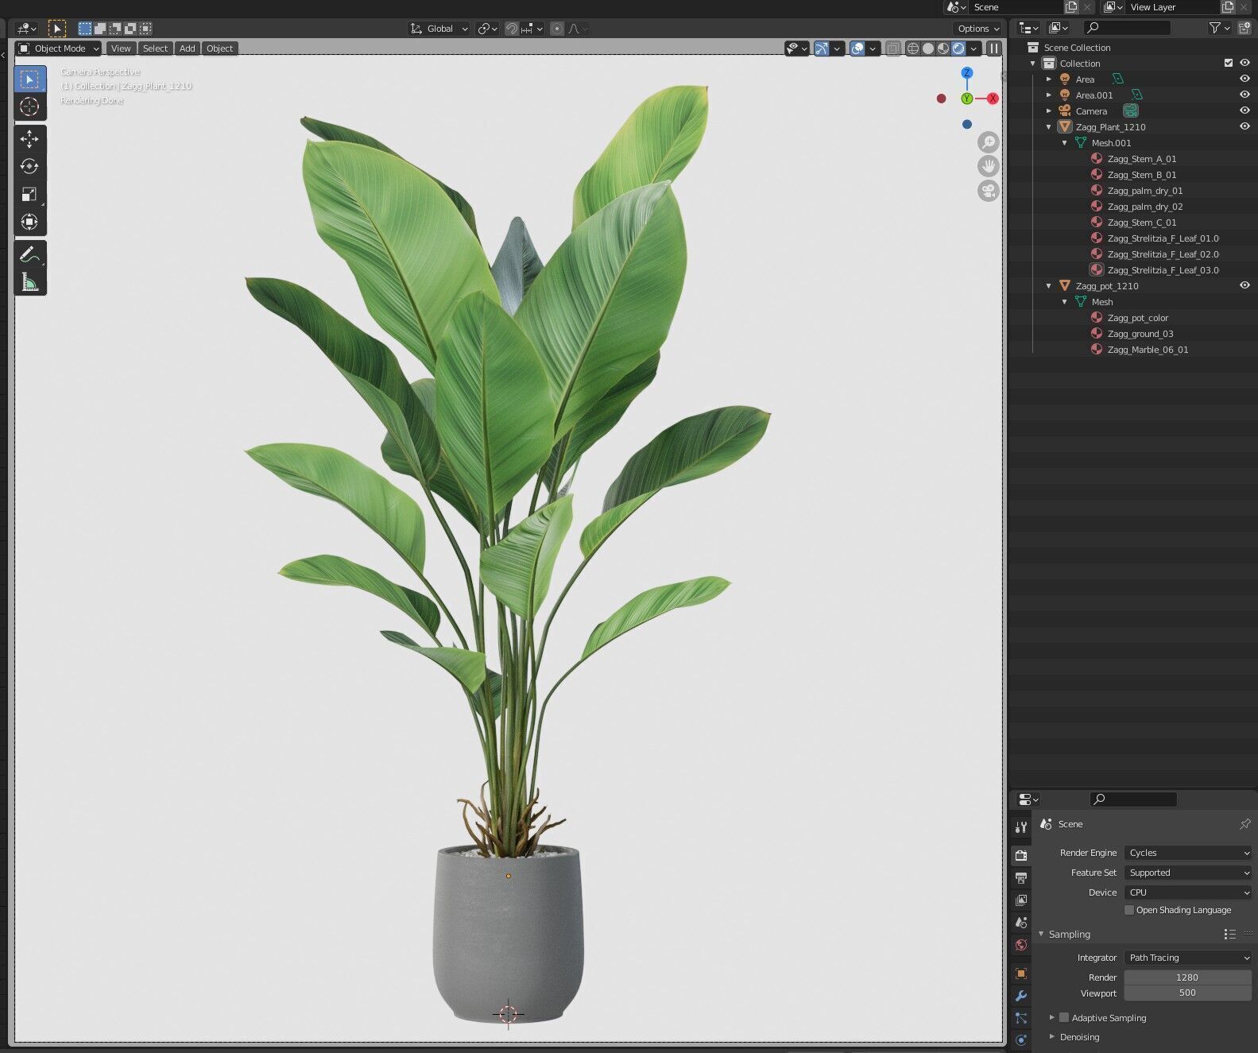Toggle visibility of Area light
This screenshot has height=1053, width=1258.
(x=1244, y=79)
